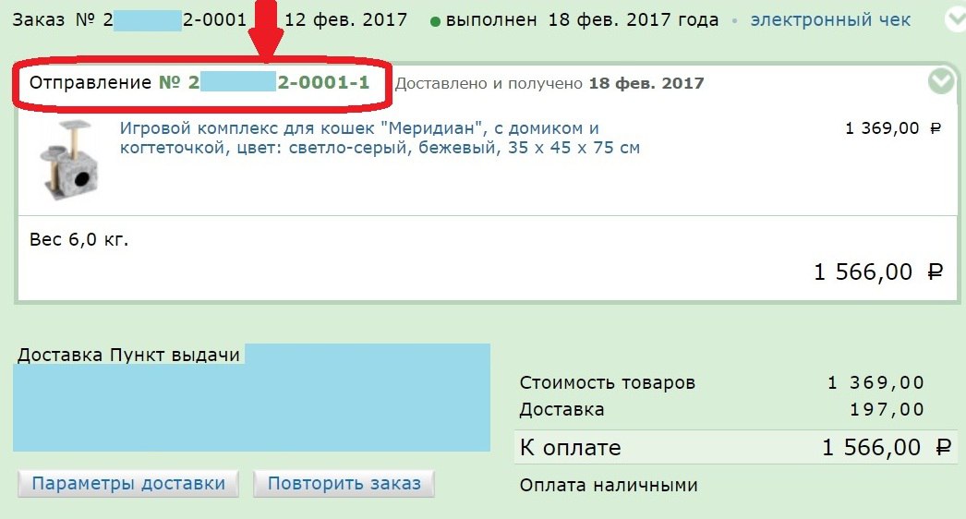Click the Параметры доставки button
966x519 pixels.
coord(128,483)
